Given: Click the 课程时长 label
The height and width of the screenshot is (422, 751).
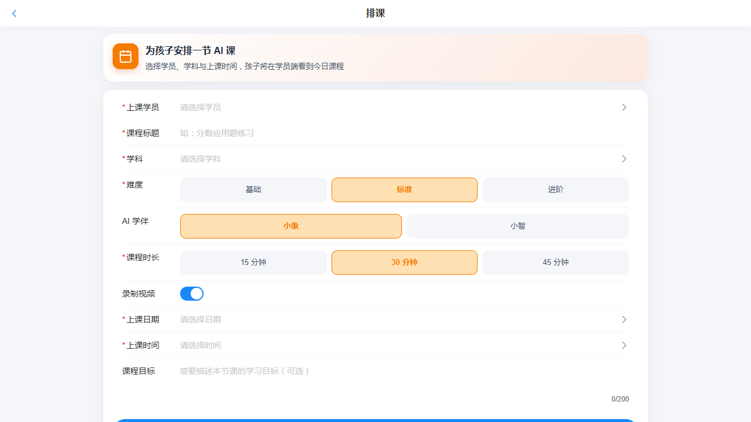Looking at the screenshot, I should click(x=143, y=257).
